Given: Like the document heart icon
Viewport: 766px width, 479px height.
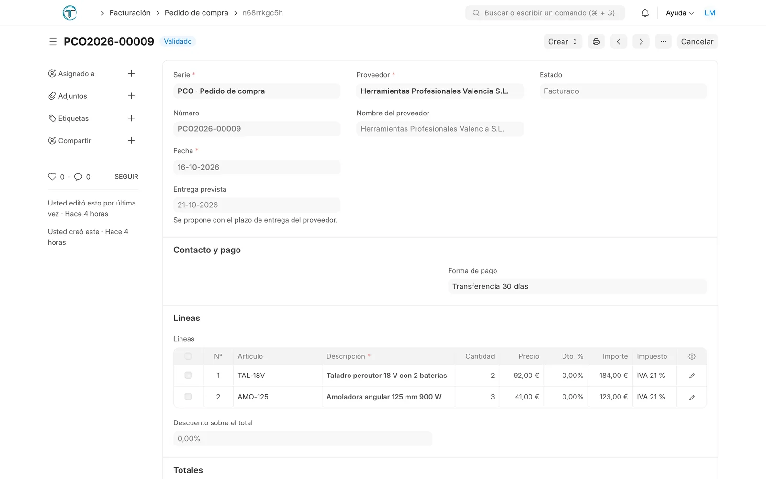Looking at the screenshot, I should click(x=52, y=177).
